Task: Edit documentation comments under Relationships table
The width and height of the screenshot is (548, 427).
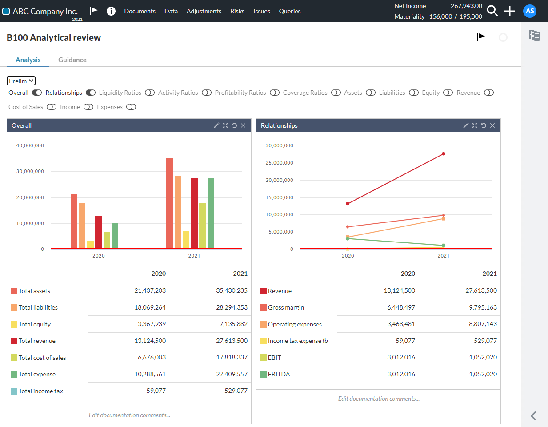Action: coord(379,399)
